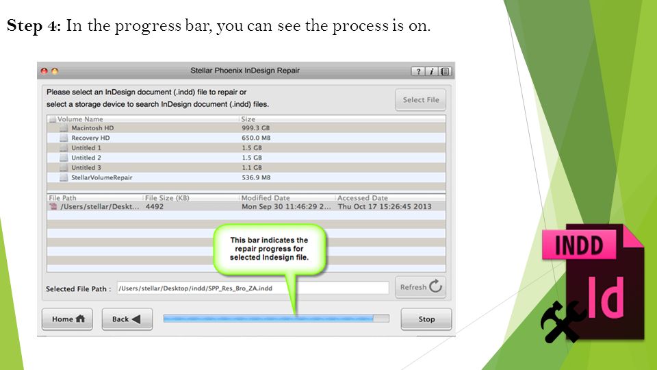The width and height of the screenshot is (657, 370).
Task: Click the Select File button
Action: (421, 100)
